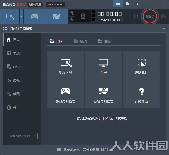This screenshot has height=155, width=169.
Task: Open the screen recording mode dropdown arrow
Action: [22, 16]
